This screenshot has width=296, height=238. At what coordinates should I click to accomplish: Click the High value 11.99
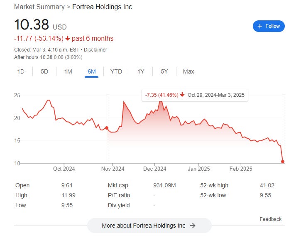(68, 195)
